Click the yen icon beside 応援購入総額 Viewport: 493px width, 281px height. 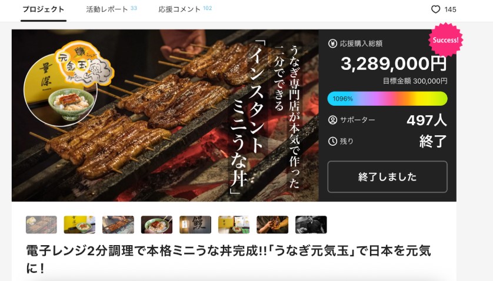pyautogui.click(x=332, y=44)
